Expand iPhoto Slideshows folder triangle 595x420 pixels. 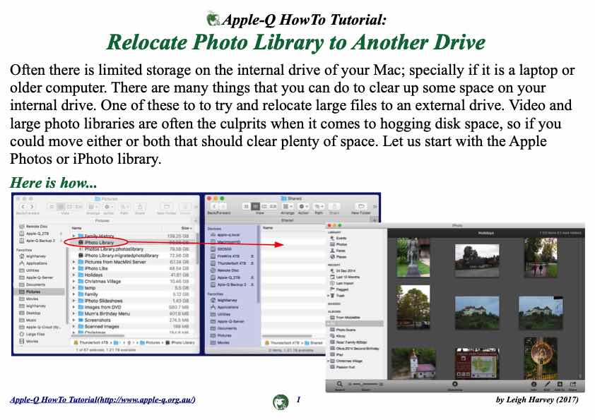74,301
